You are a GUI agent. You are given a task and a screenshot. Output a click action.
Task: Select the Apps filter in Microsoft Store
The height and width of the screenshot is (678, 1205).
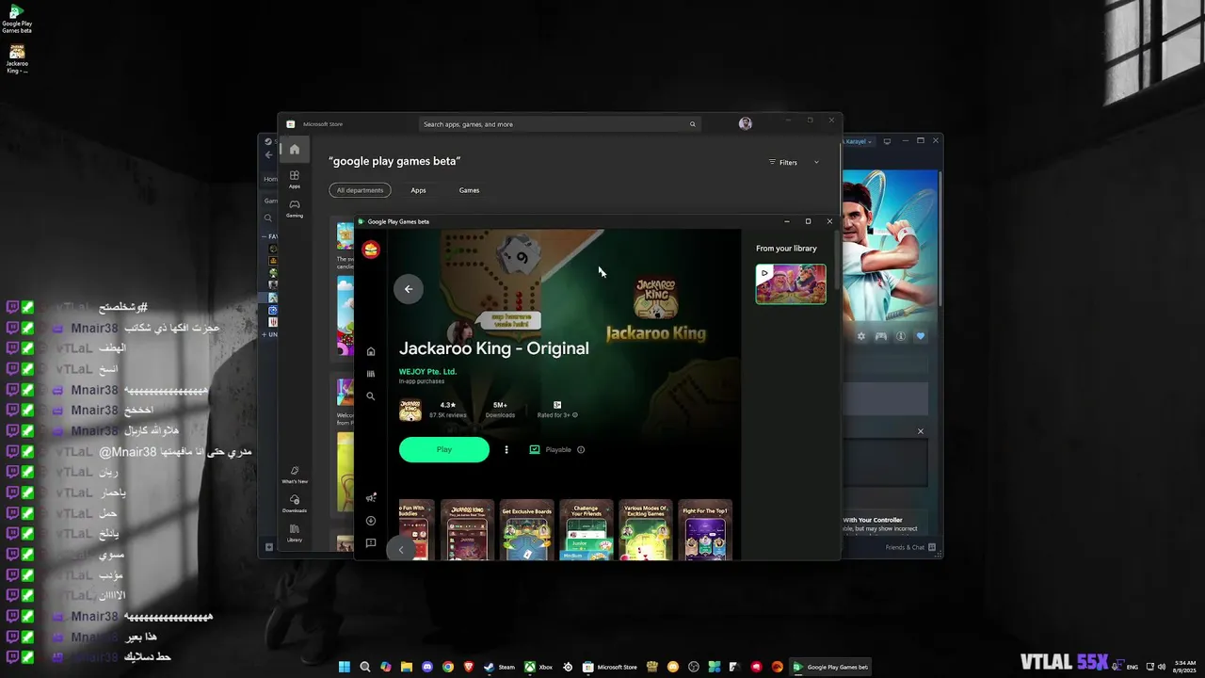click(418, 190)
